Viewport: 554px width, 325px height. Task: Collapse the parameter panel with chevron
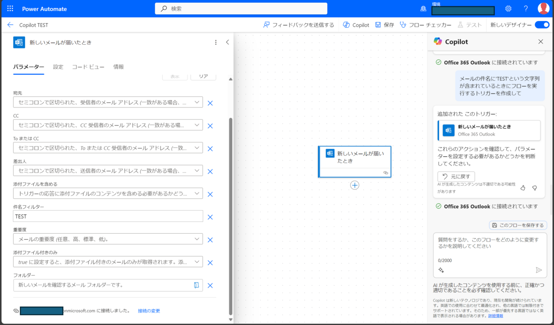pyautogui.click(x=227, y=42)
